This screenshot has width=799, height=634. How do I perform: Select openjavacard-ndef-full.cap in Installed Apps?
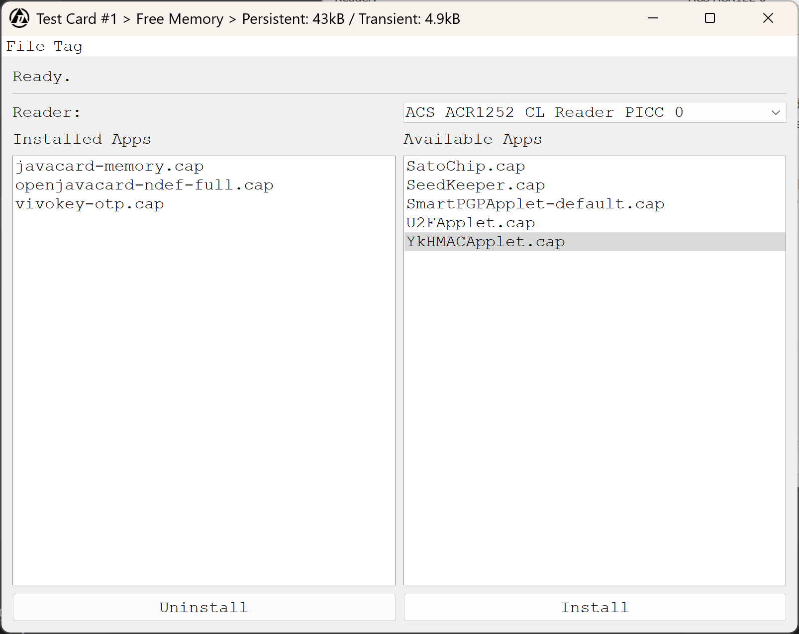204,185
